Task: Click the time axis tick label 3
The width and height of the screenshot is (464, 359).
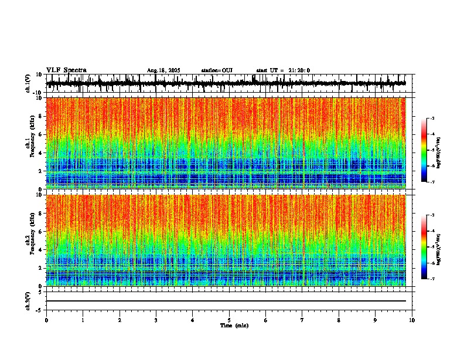Action: (x=156, y=320)
